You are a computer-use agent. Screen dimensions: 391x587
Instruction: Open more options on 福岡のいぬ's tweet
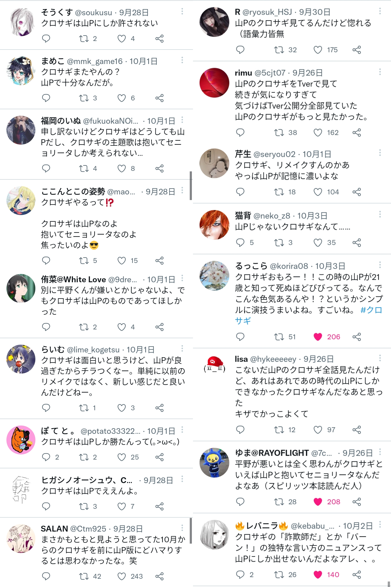point(182,120)
